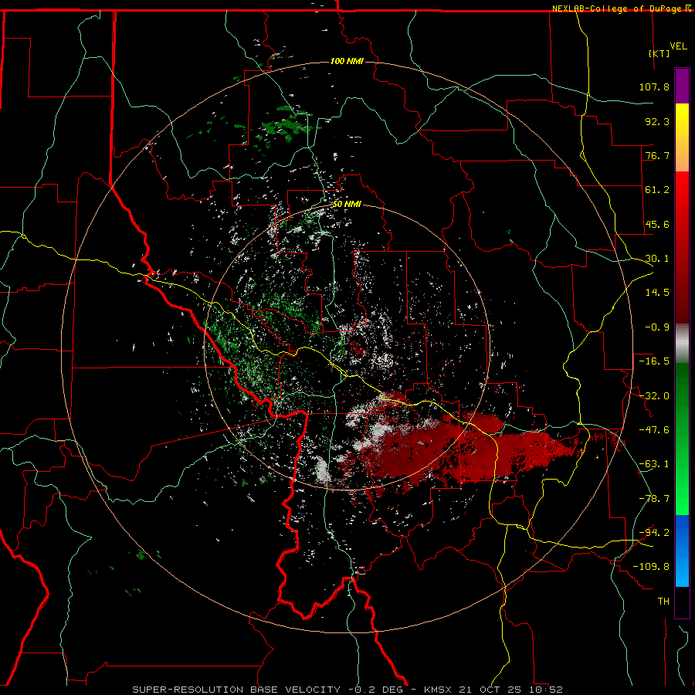This screenshot has height=695, width=695.
Task: Select the -109.8 scale value
Action: point(651,567)
